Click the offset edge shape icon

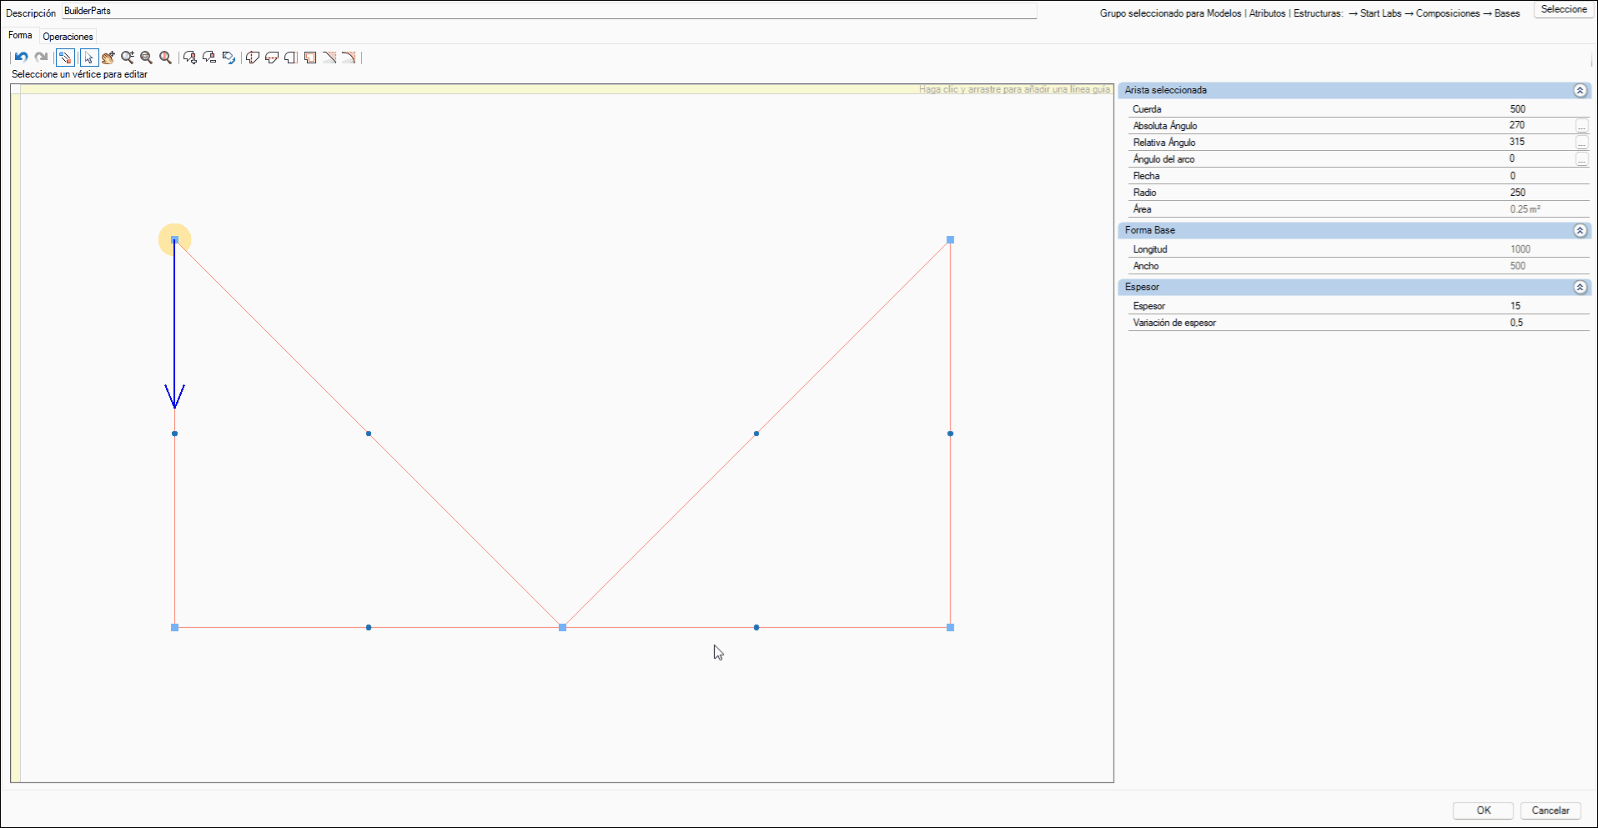[x=291, y=58]
